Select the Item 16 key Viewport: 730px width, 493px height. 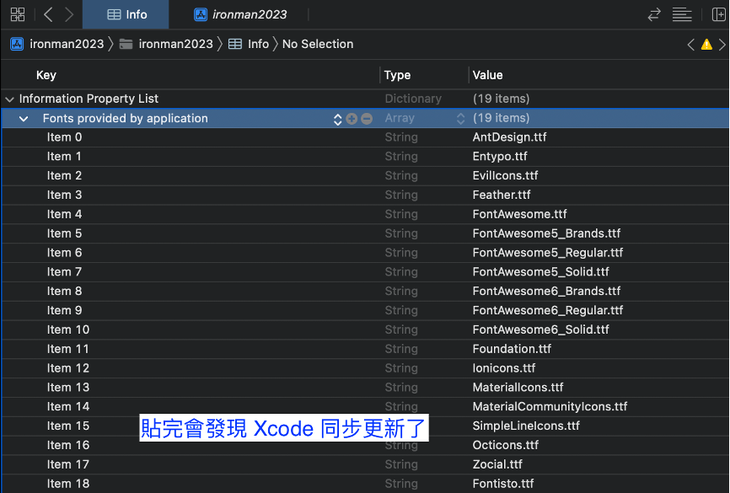click(68, 445)
